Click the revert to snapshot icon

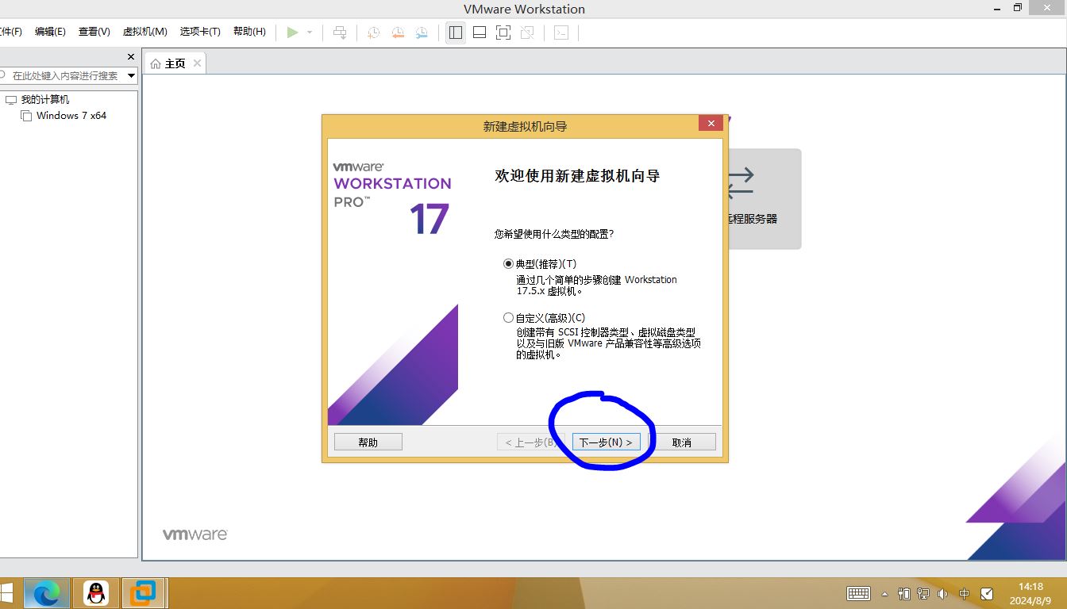click(397, 33)
